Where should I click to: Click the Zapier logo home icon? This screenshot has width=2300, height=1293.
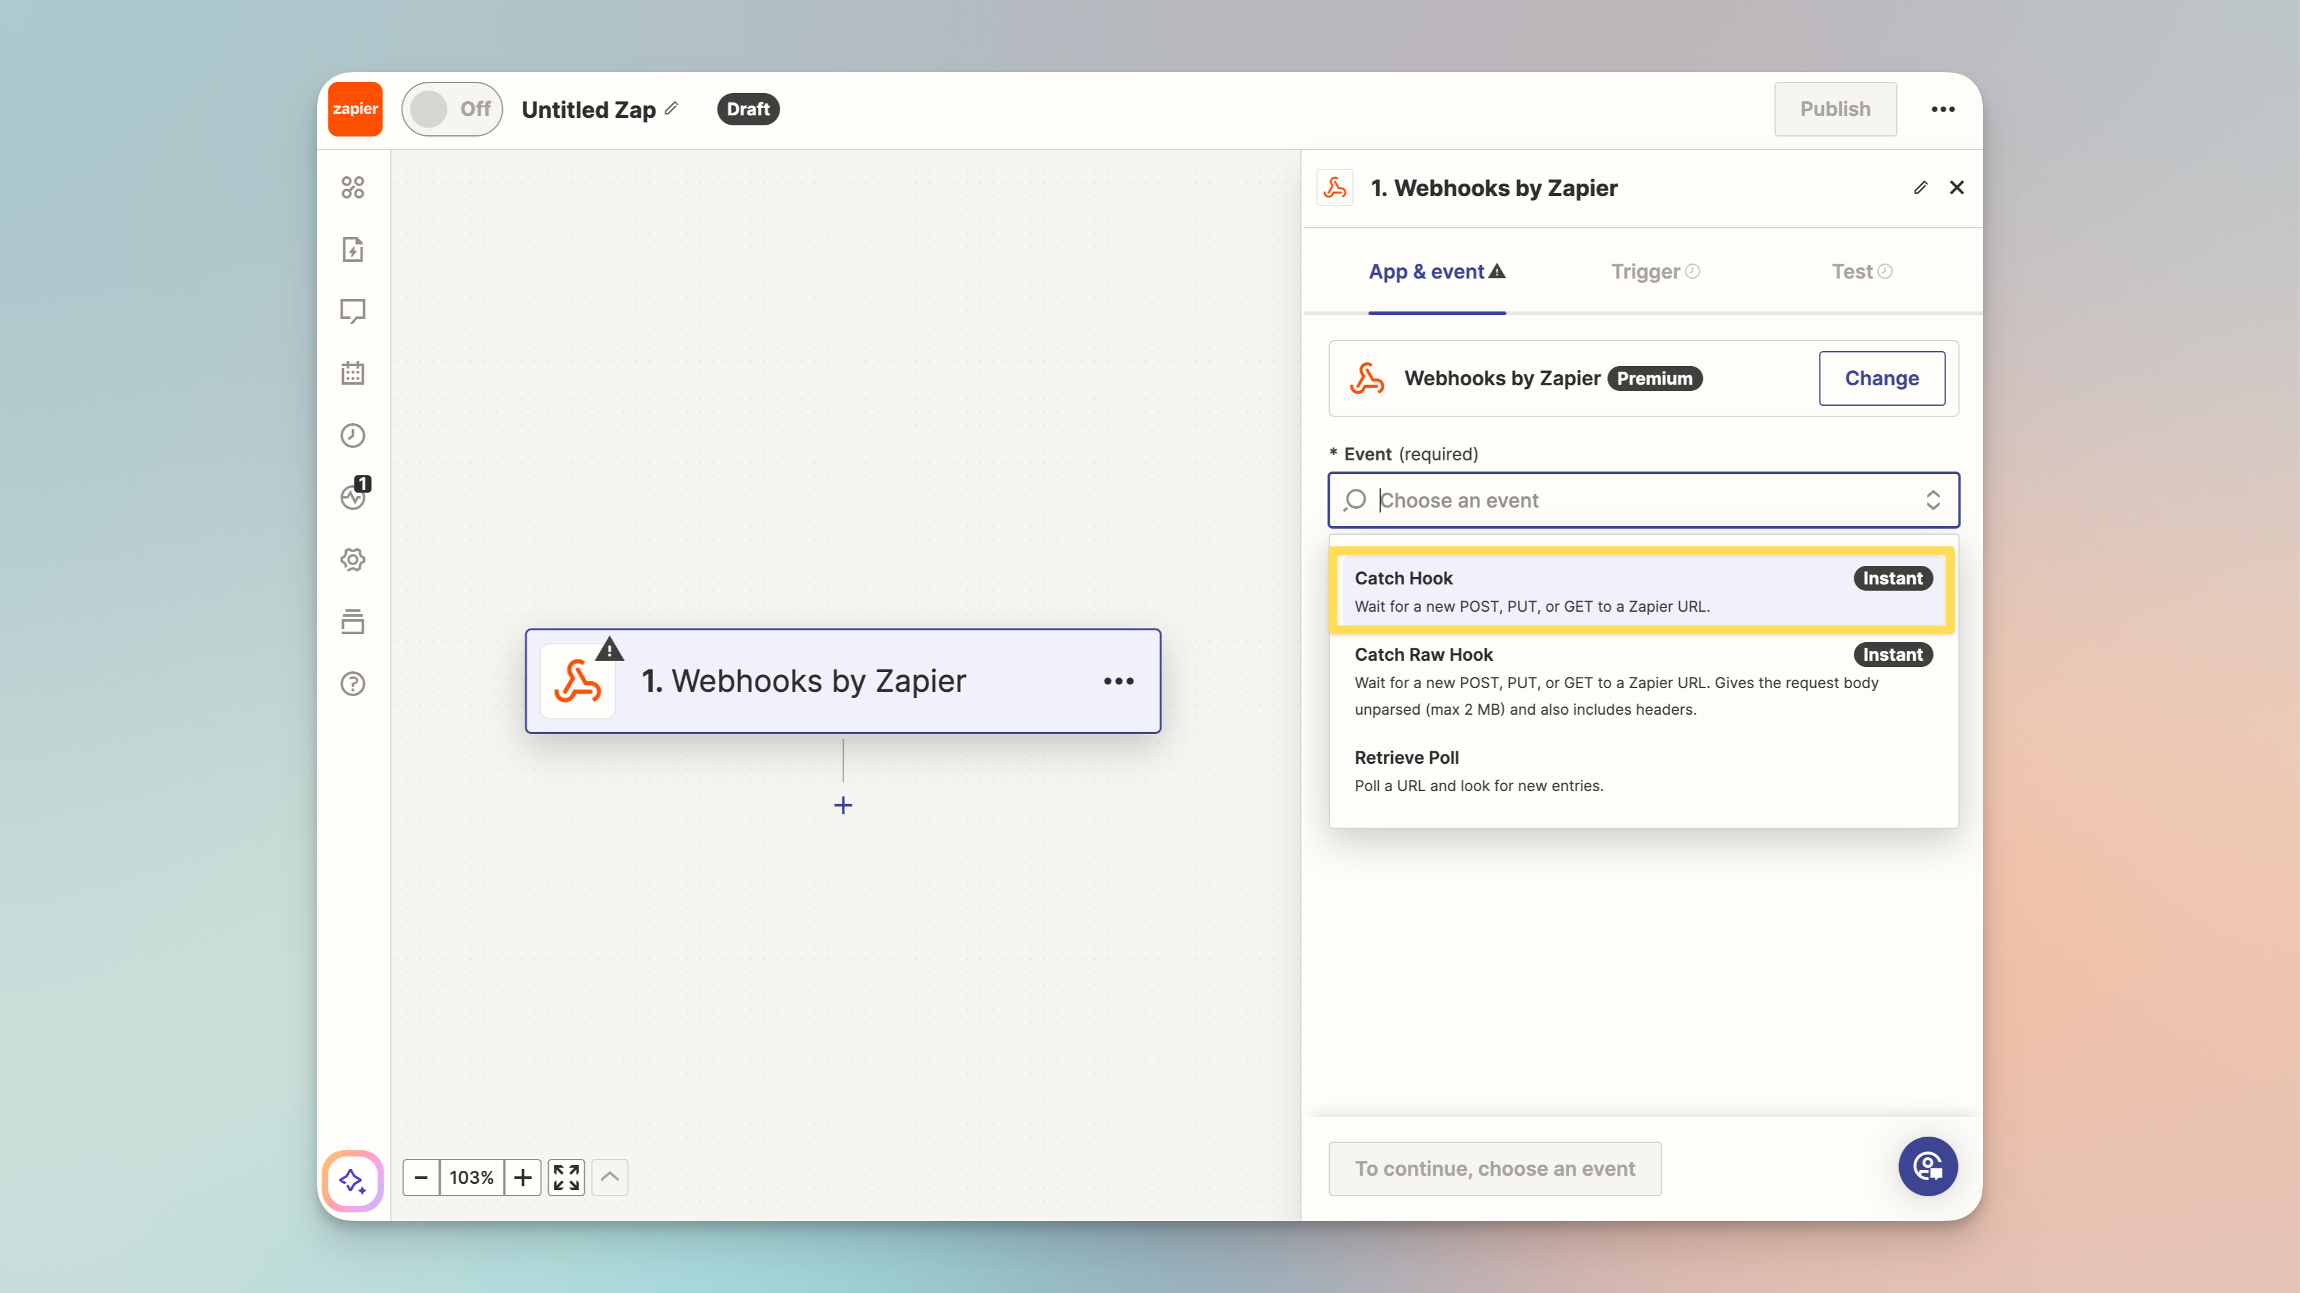click(x=354, y=109)
